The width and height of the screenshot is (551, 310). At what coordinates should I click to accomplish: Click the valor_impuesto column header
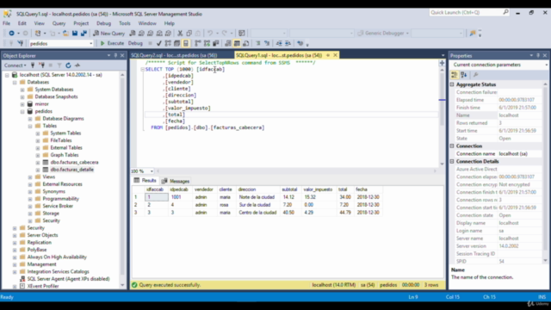[318, 189]
